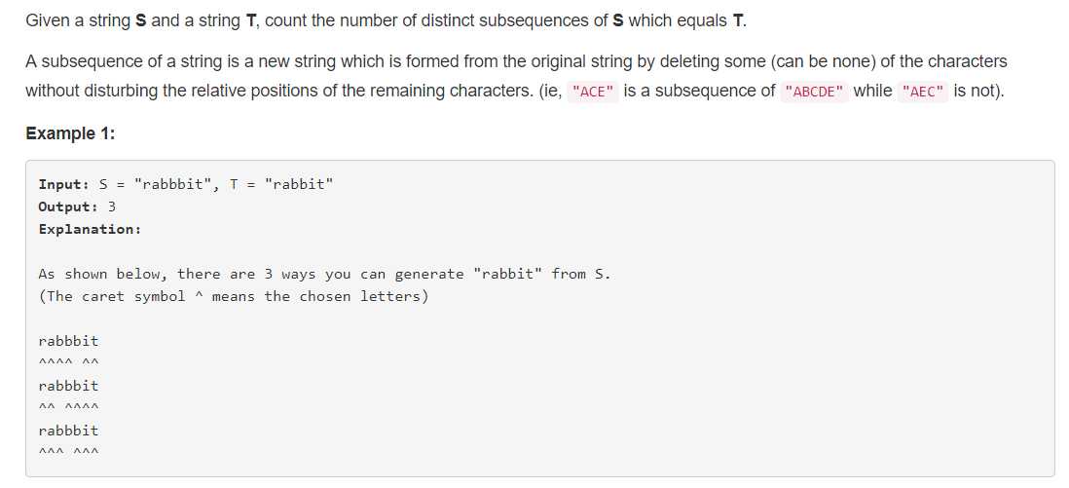
Task: Click the bold S in the first sentence
Action: click(x=140, y=20)
